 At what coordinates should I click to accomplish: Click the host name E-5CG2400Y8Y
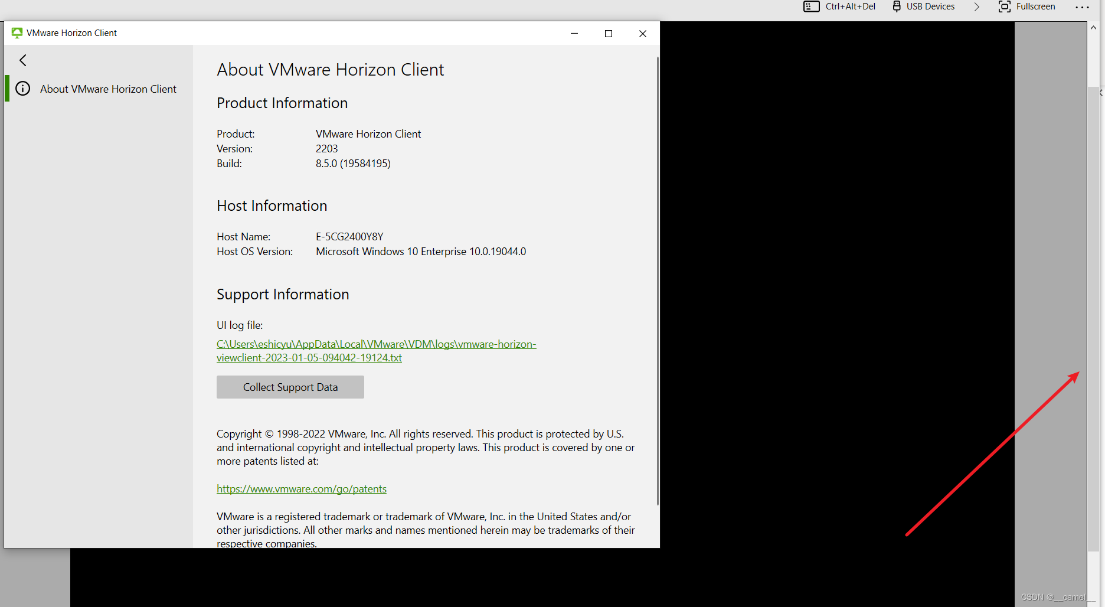point(349,237)
